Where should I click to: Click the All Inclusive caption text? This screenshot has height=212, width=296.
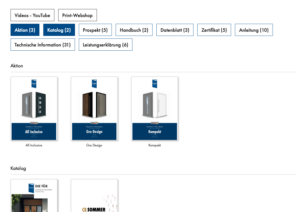point(34,145)
